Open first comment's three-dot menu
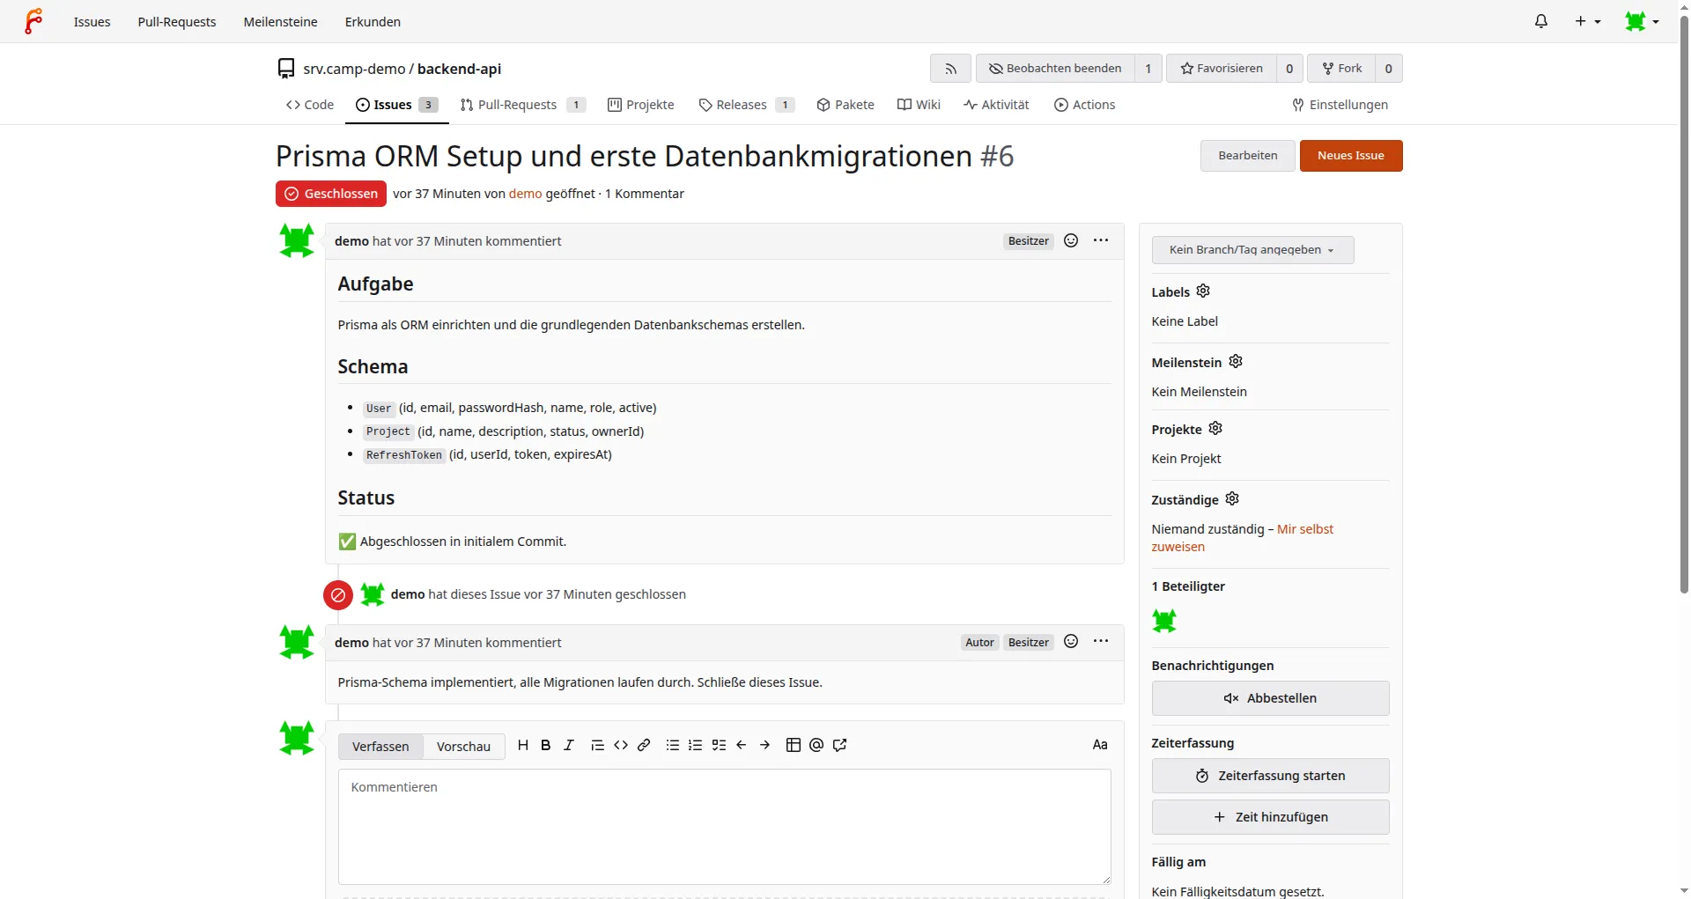The height and width of the screenshot is (899, 1691). (1101, 240)
